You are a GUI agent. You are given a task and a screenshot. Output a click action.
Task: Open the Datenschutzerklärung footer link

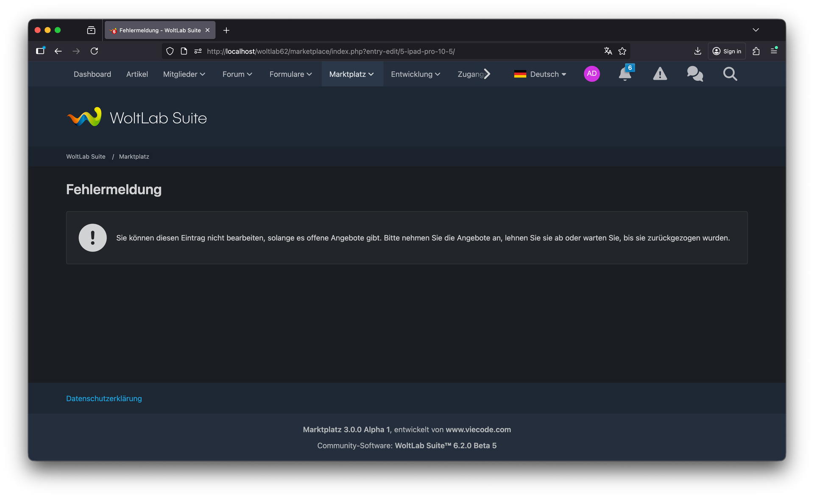click(x=104, y=398)
